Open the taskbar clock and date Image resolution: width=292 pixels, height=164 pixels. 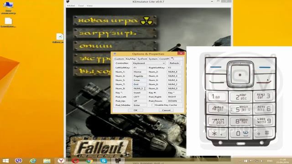[x=283, y=161]
